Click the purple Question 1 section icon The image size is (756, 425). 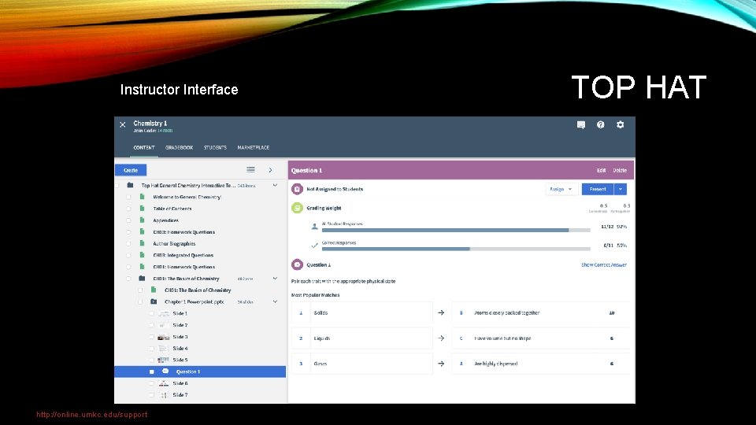tap(297, 264)
